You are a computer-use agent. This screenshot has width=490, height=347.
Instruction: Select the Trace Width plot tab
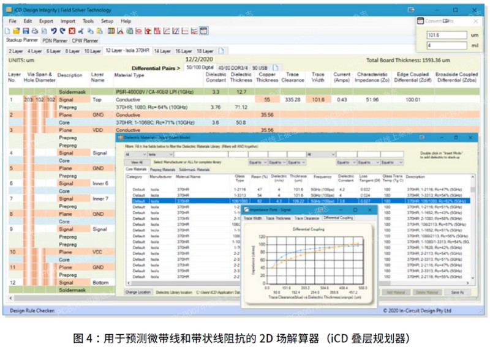point(252,218)
